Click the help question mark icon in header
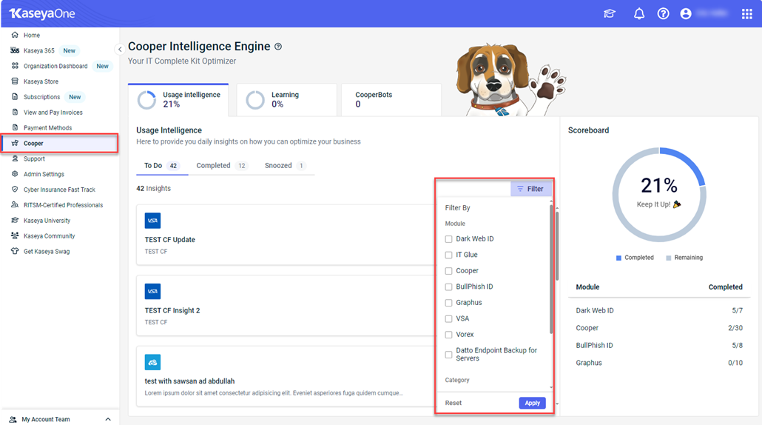762x425 pixels. [663, 13]
